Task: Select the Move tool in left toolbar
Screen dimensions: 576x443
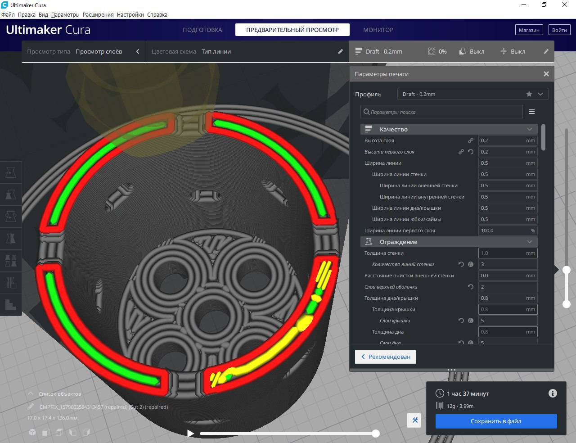Action: [11, 172]
